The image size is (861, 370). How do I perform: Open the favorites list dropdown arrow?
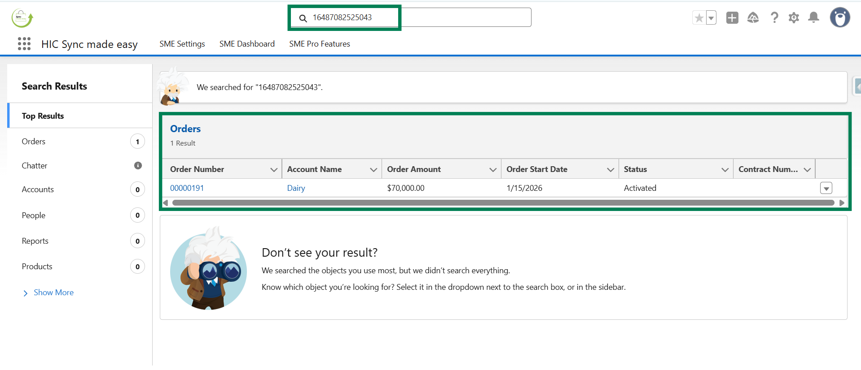[x=711, y=18]
